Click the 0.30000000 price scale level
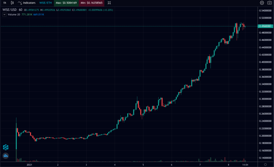Viewport: 274px width, 167px height. (x=265, y=99)
